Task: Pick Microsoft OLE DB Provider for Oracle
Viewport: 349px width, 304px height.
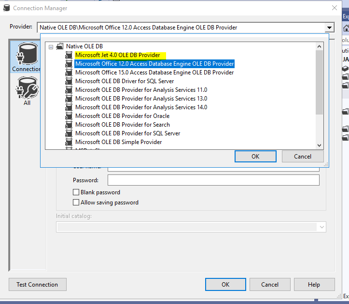Action: coord(123,116)
